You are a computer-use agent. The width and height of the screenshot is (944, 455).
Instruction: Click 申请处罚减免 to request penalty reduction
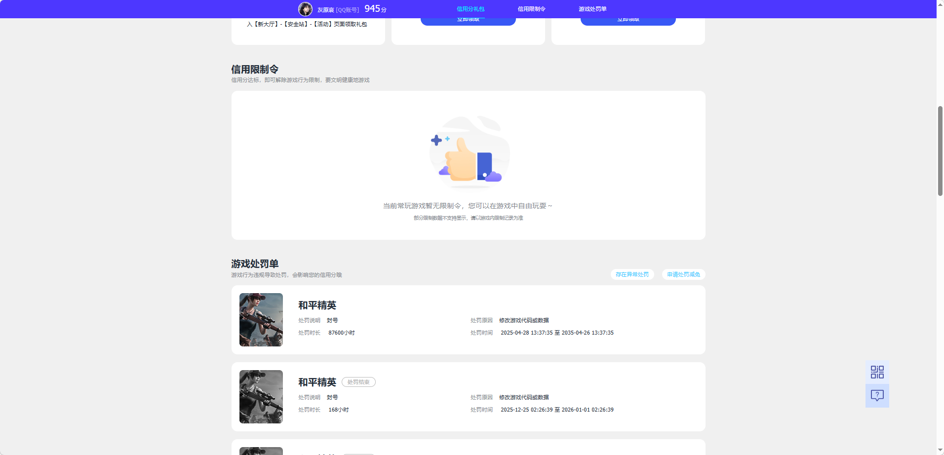coord(684,274)
